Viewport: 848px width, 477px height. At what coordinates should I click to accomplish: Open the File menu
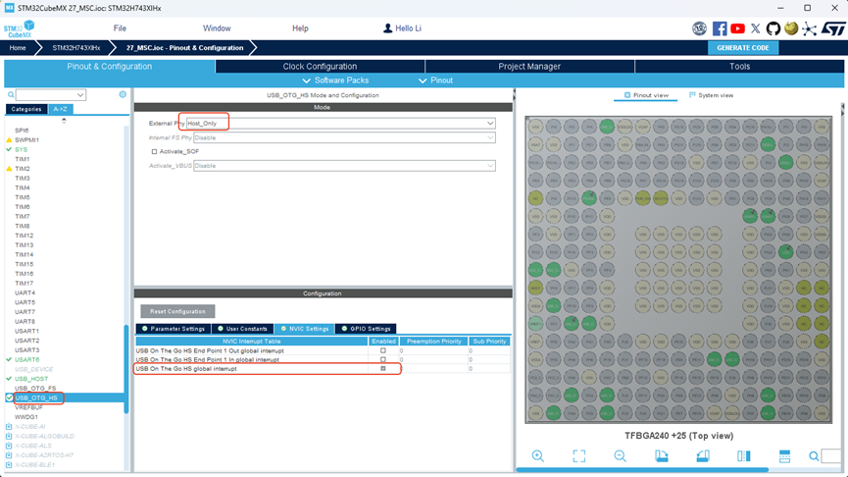click(x=120, y=28)
